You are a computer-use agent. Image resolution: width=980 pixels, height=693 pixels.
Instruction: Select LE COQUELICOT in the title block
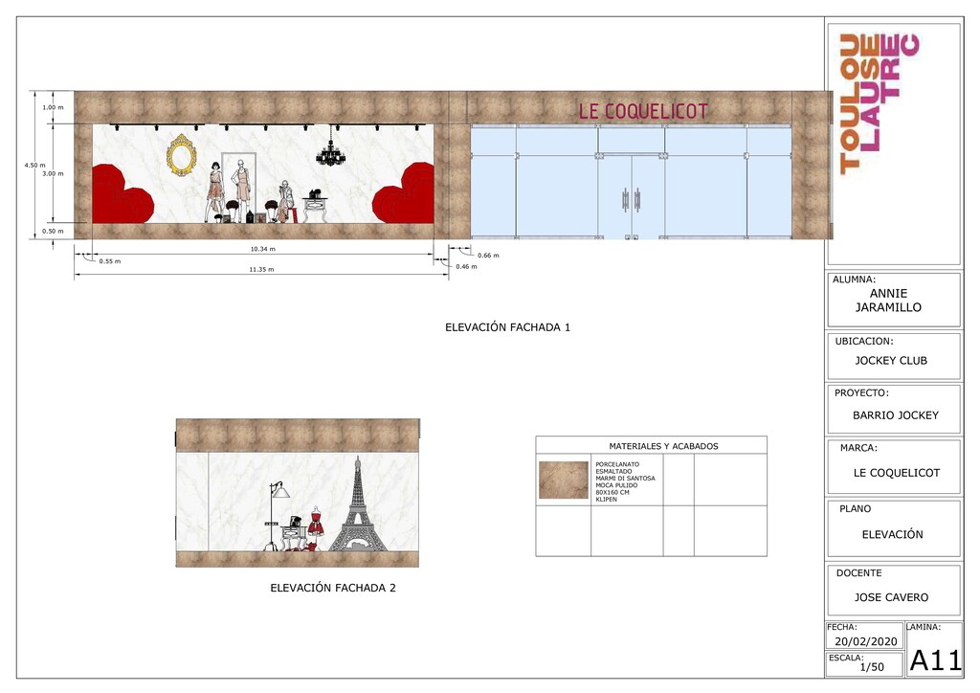tap(897, 473)
